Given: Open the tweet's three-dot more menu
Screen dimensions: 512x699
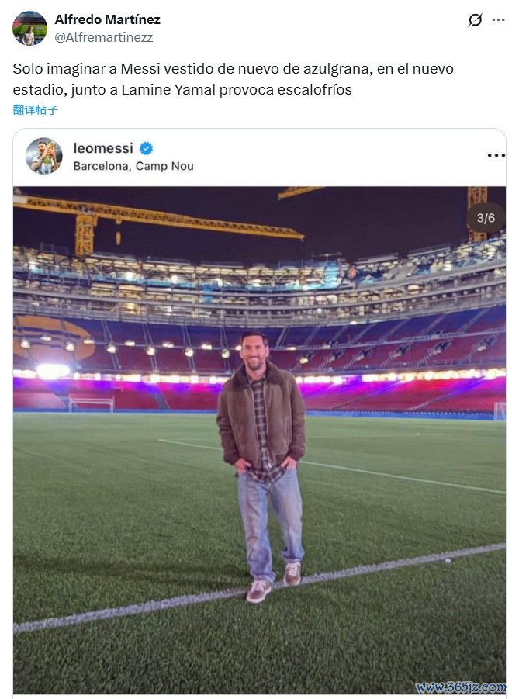Looking at the screenshot, I should 498,20.
